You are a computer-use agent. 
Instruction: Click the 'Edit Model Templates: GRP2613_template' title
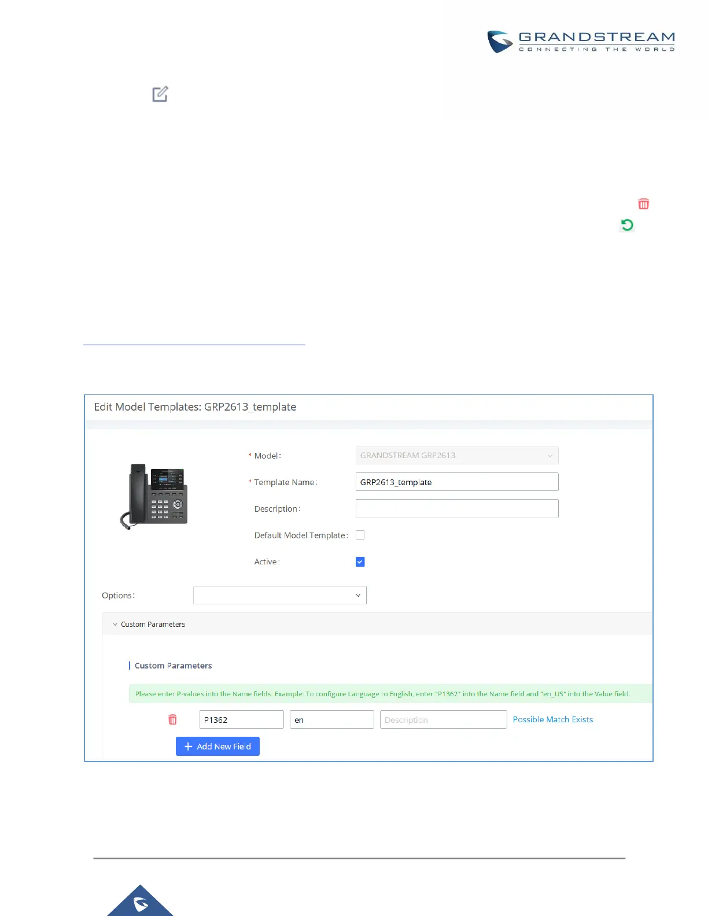click(x=195, y=407)
